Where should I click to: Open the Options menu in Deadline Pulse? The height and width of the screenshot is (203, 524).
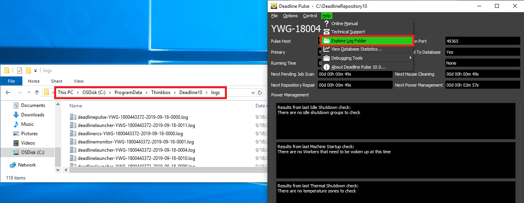pos(290,16)
